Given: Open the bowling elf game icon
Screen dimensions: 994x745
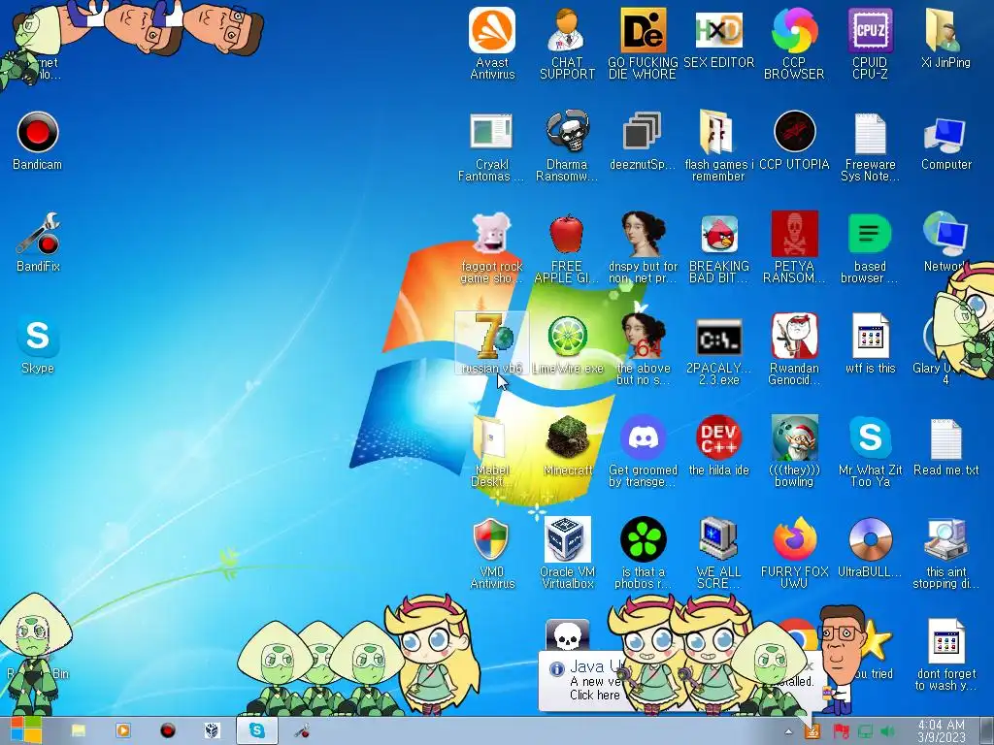Looking at the screenshot, I should coord(794,452).
